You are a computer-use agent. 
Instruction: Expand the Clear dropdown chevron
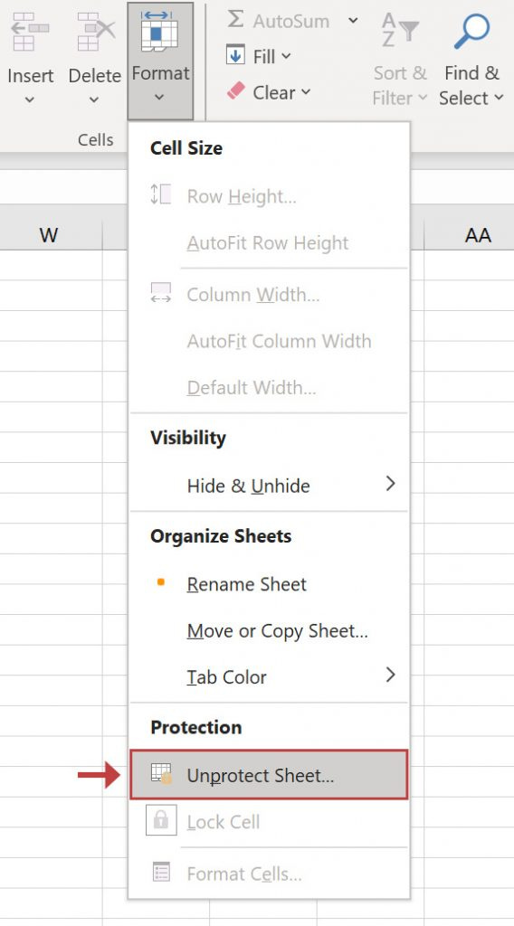click(x=306, y=91)
